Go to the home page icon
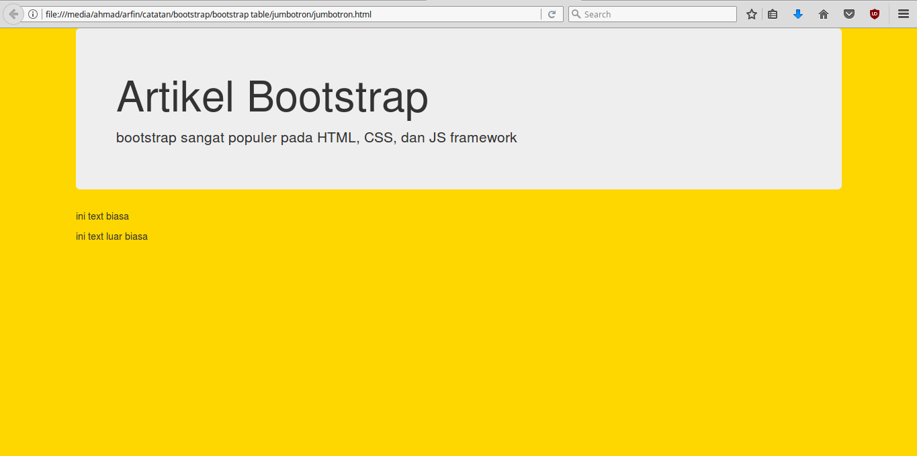This screenshot has height=456, width=917. pyautogui.click(x=824, y=14)
